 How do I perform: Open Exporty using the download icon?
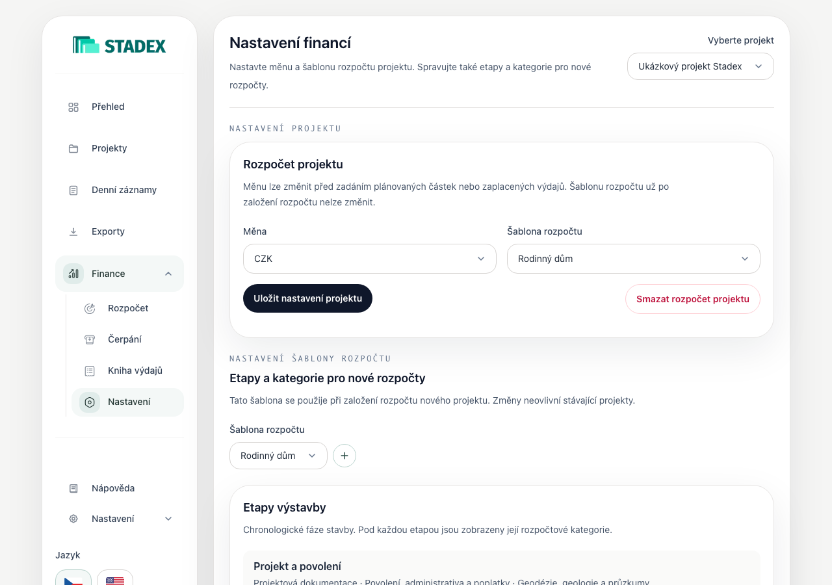73,232
